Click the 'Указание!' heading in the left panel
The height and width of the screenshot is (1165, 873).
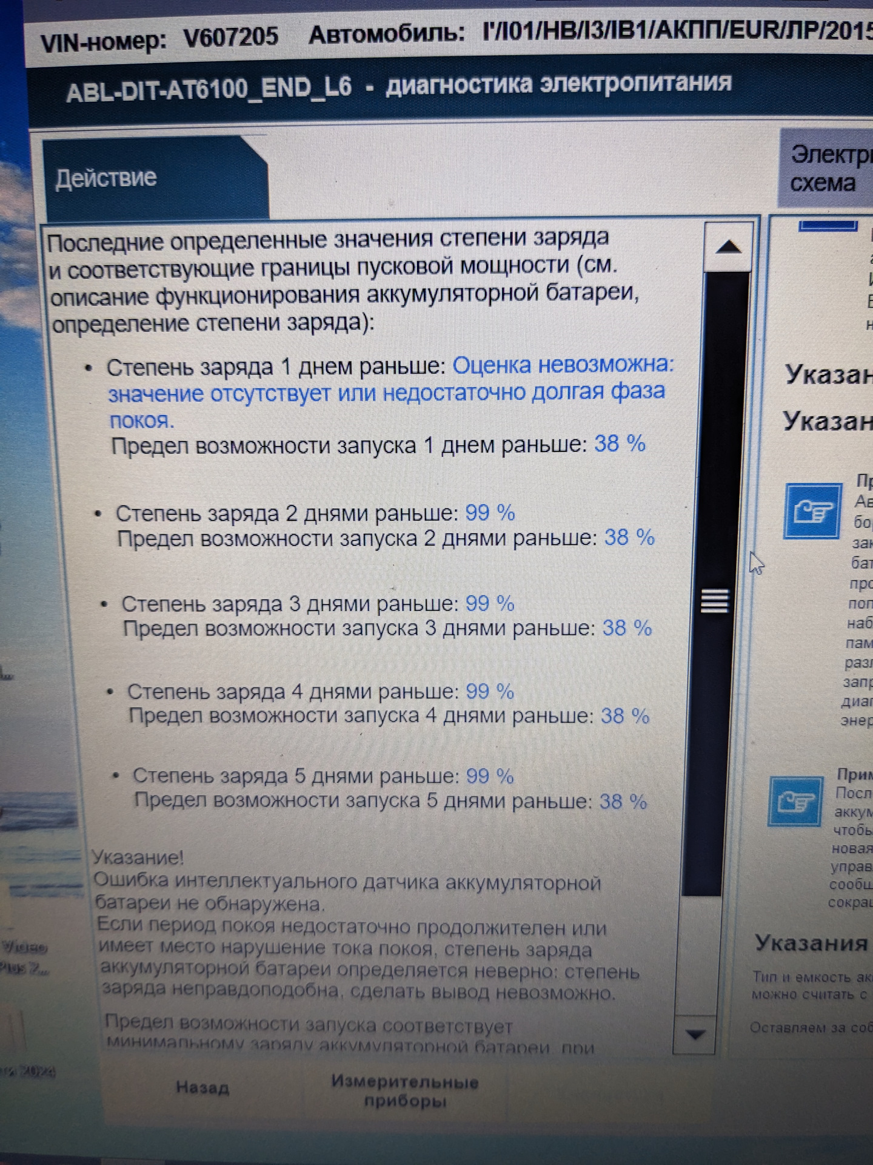(138, 857)
